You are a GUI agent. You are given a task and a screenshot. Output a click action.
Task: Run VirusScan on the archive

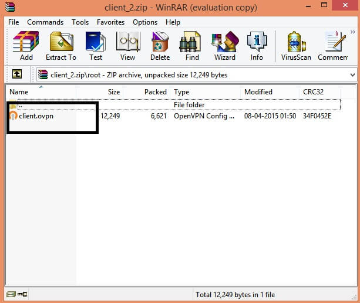point(297,46)
